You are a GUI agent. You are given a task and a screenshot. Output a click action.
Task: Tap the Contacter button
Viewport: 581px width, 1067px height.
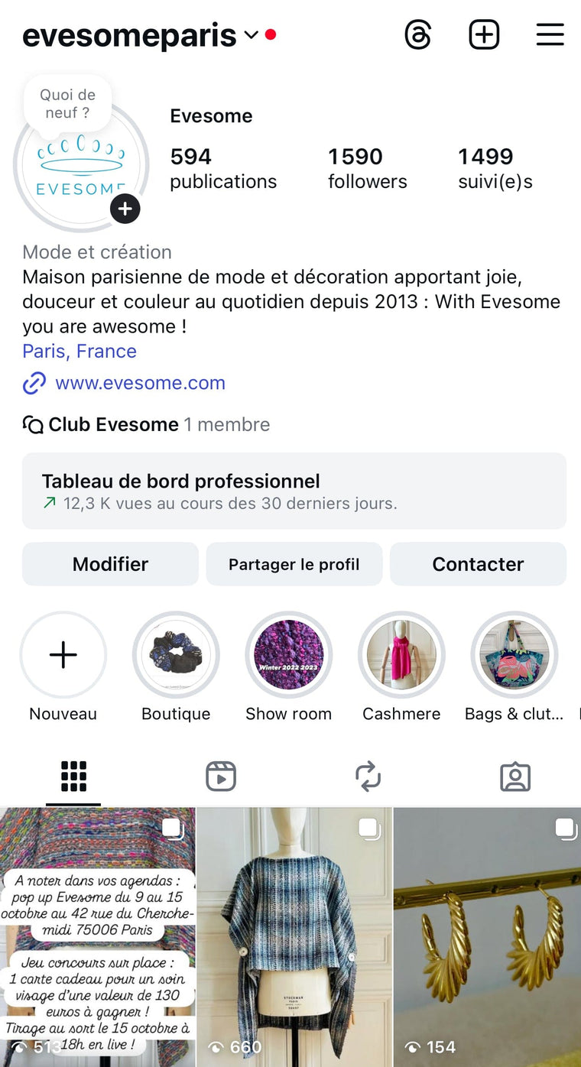[x=478, y=564]
